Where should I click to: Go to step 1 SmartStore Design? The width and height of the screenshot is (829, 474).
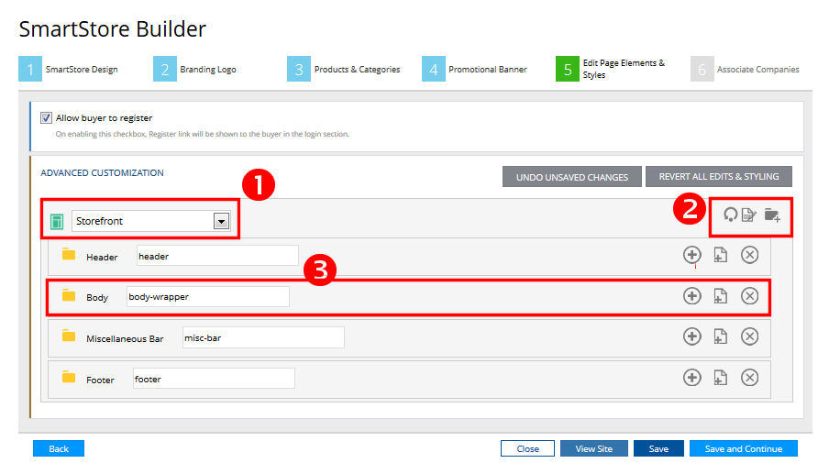coord(69,70)
